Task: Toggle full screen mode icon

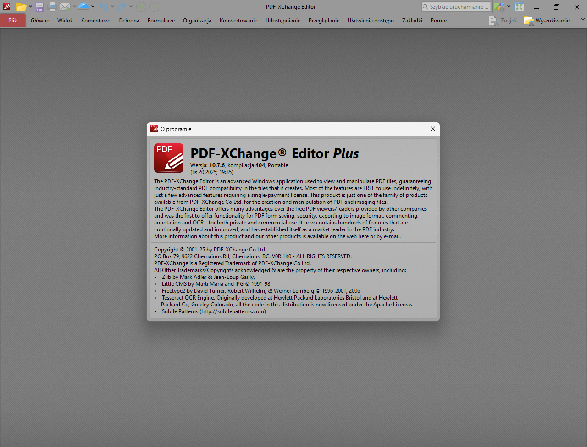Action: coord(519,7)
